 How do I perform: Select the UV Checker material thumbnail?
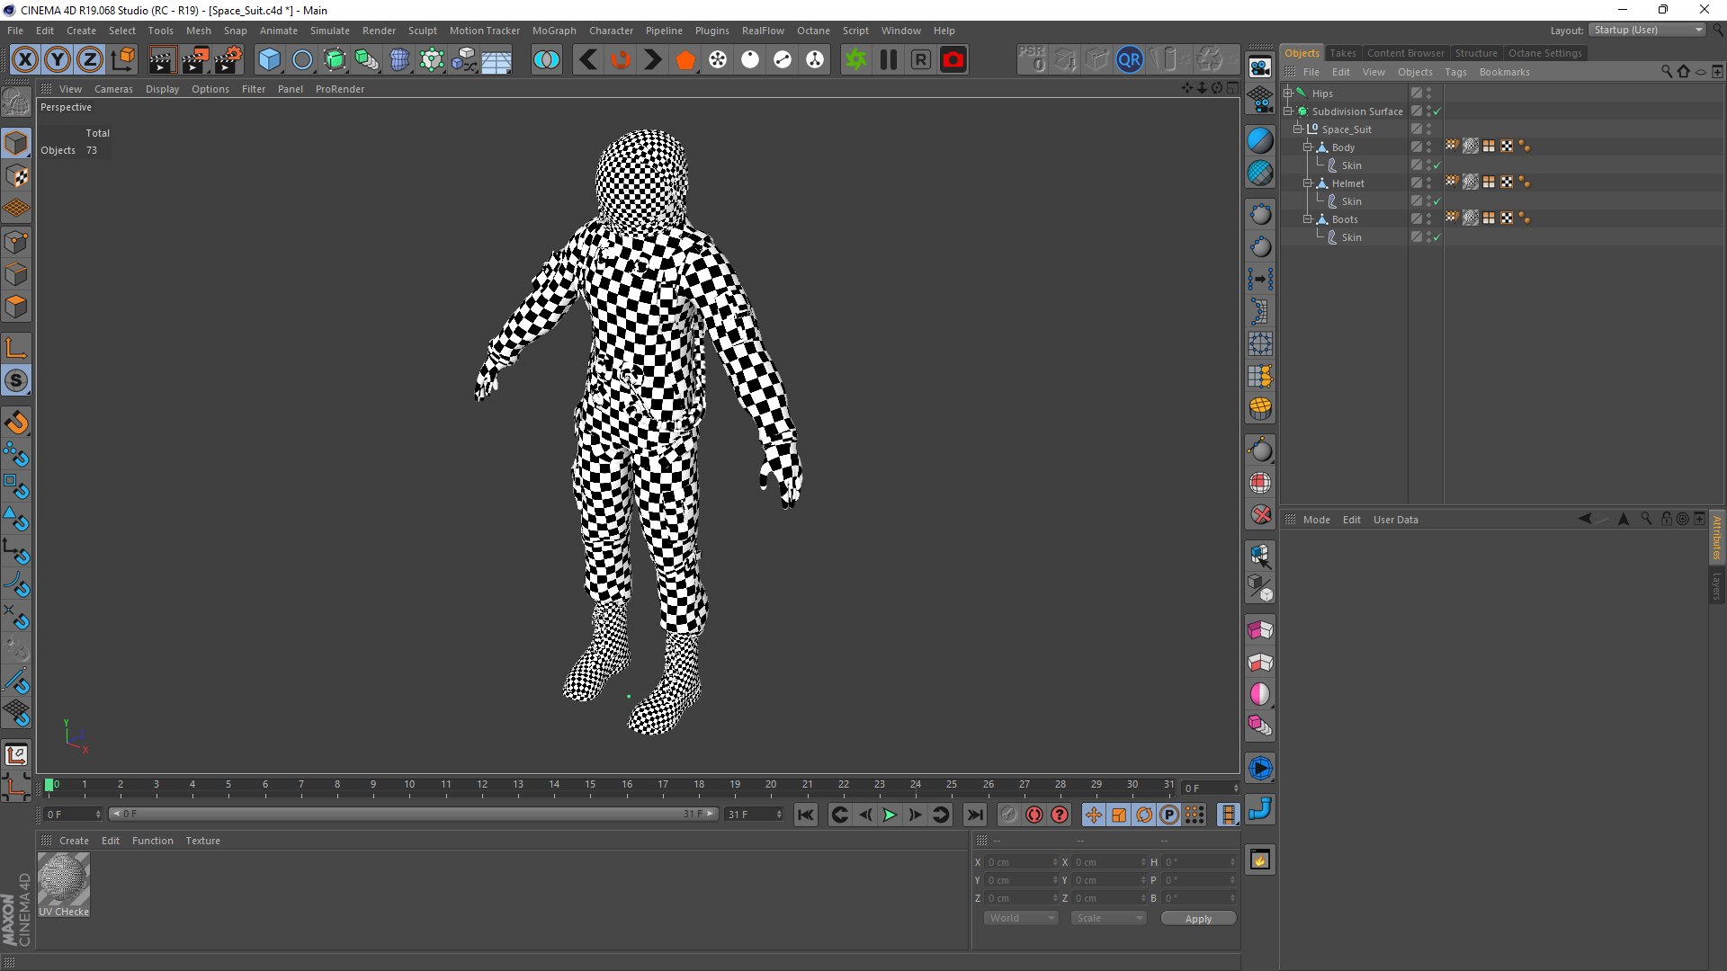tap(64, 879)
